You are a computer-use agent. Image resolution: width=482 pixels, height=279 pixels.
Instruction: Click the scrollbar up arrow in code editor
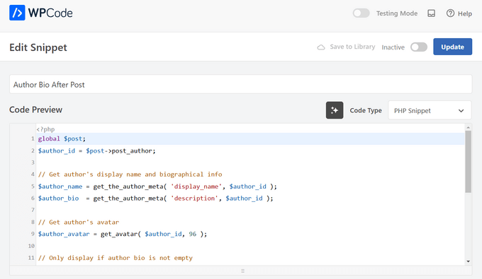(468, 127)
